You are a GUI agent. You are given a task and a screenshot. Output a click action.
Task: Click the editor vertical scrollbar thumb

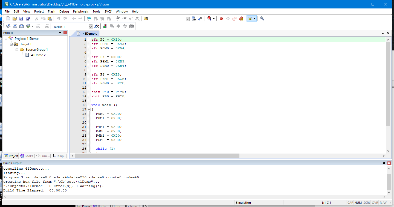click(x=388, y=84)
